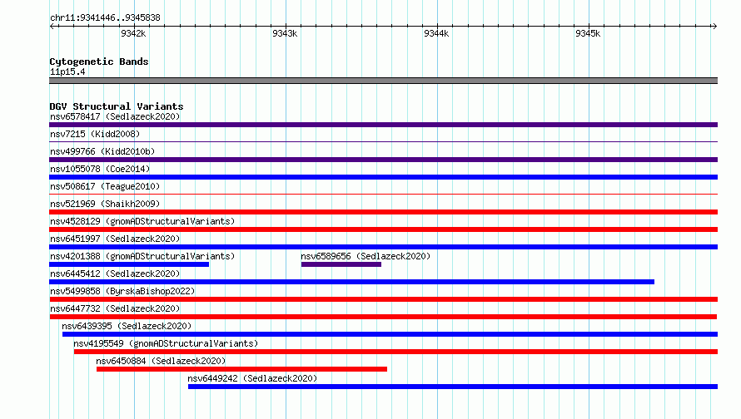Click nsv4195549 (gnomADStructuralVariants) label
This screenshot has height=419, width=741.
point(166,343)
